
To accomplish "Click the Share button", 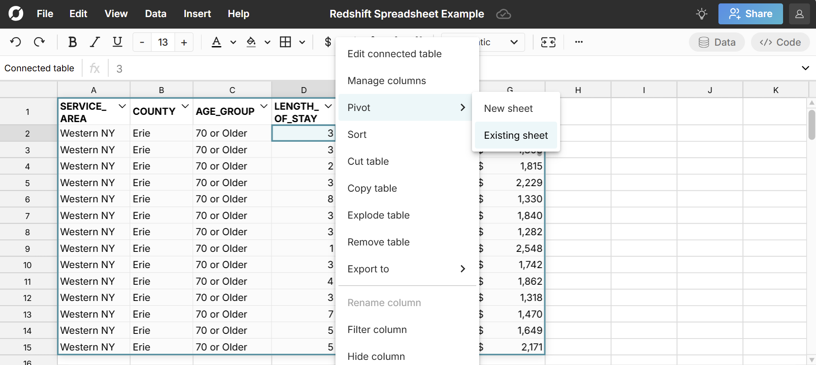I will point(750,14).
